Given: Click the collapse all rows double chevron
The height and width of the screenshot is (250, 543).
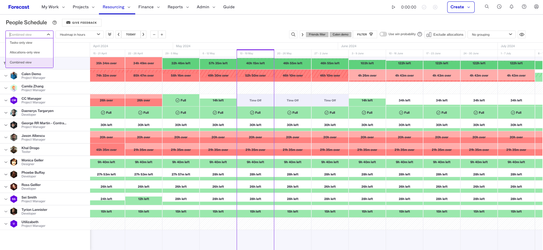Looking at the screenshot, I should 110,35.
